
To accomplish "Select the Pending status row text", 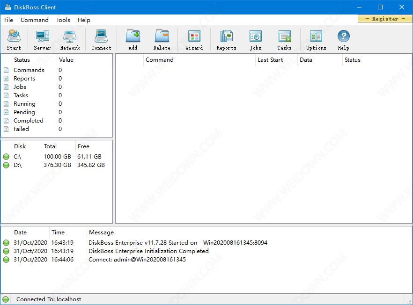I will [x=24, y=112].
